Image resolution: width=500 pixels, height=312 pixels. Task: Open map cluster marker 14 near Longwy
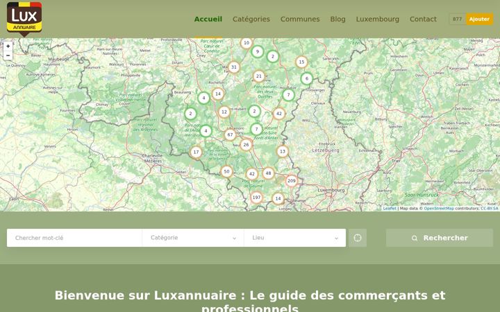pyautogui.click(x=278, y=199)
